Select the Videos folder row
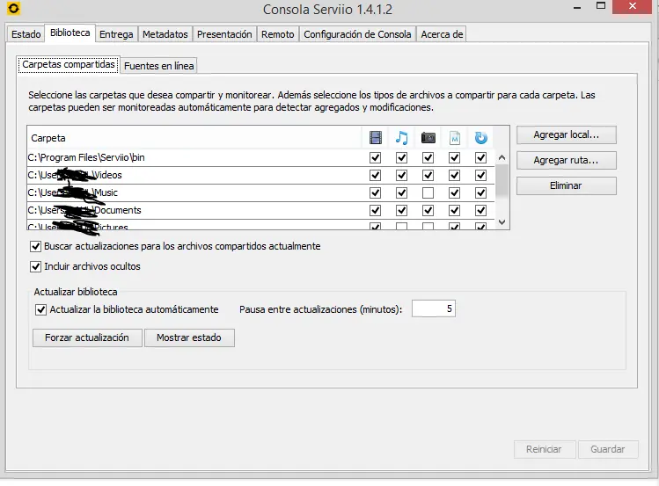This screenshot has width=659, height=486. click(260, 176)
